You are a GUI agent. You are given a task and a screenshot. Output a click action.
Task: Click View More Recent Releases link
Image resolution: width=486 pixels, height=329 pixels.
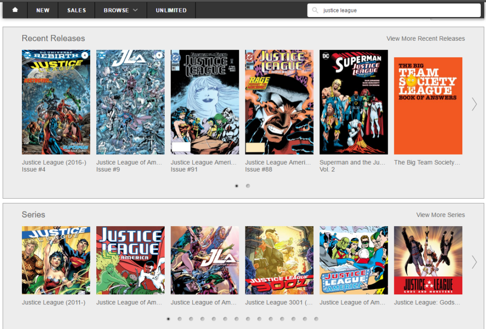425,38
